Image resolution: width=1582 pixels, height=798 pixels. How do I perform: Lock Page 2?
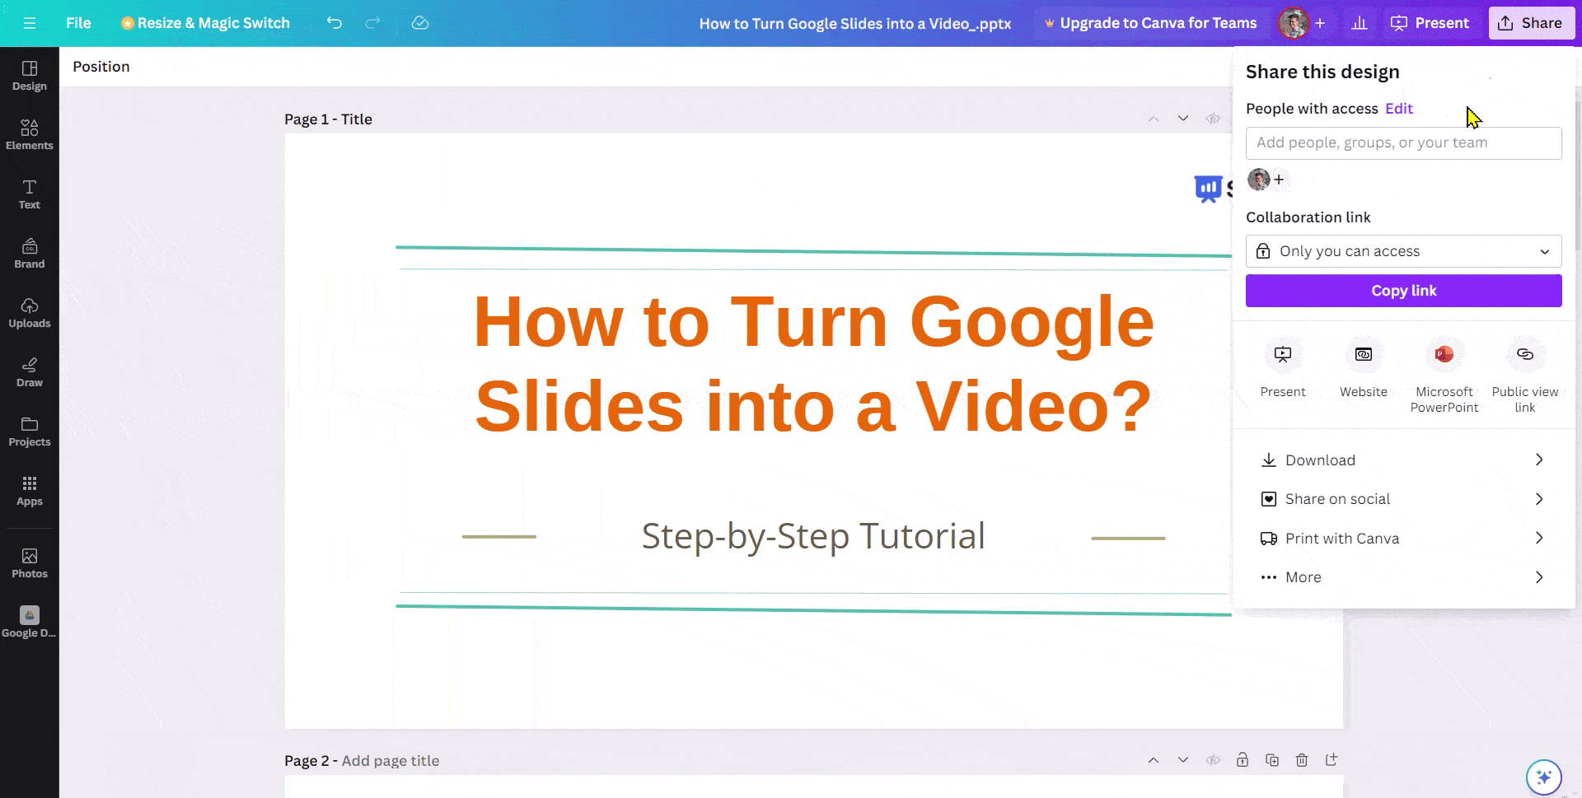coord(1242,759)
